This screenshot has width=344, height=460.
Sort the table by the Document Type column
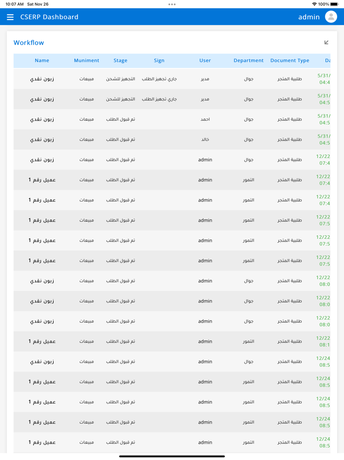pyautogui.click(x=289, y=60)
